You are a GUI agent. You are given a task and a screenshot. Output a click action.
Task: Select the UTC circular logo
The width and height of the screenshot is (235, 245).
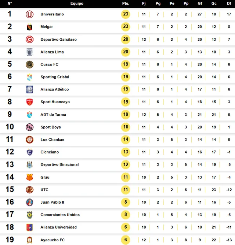tap(29, 190)
